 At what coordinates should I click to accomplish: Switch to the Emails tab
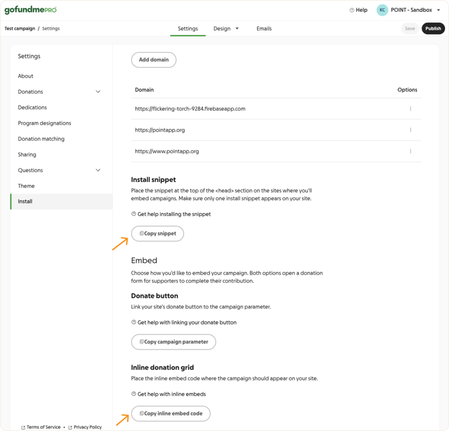(264, 29)
